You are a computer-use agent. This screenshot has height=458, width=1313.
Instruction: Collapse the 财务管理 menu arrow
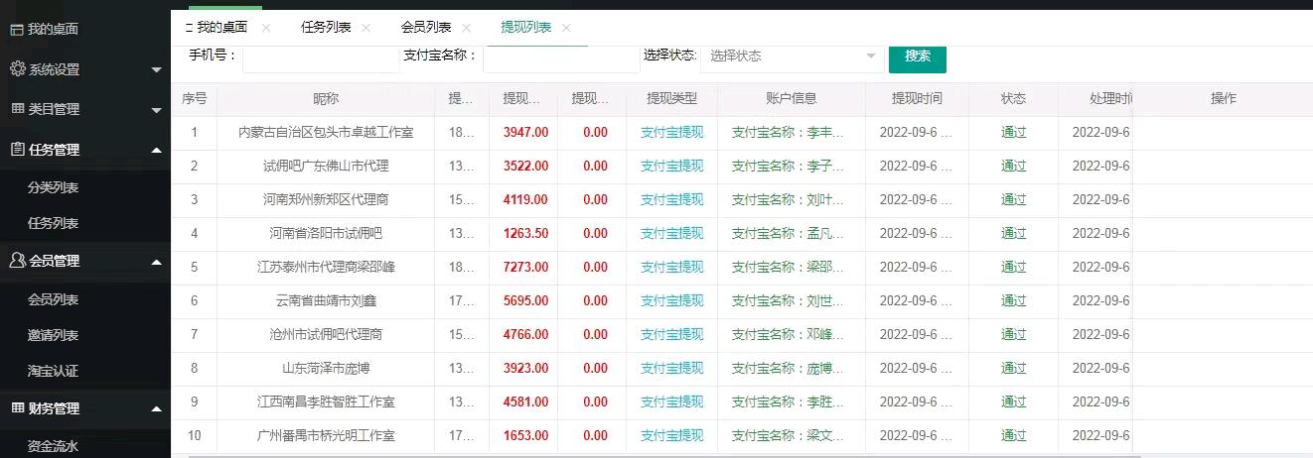click(x=156, y=408)
